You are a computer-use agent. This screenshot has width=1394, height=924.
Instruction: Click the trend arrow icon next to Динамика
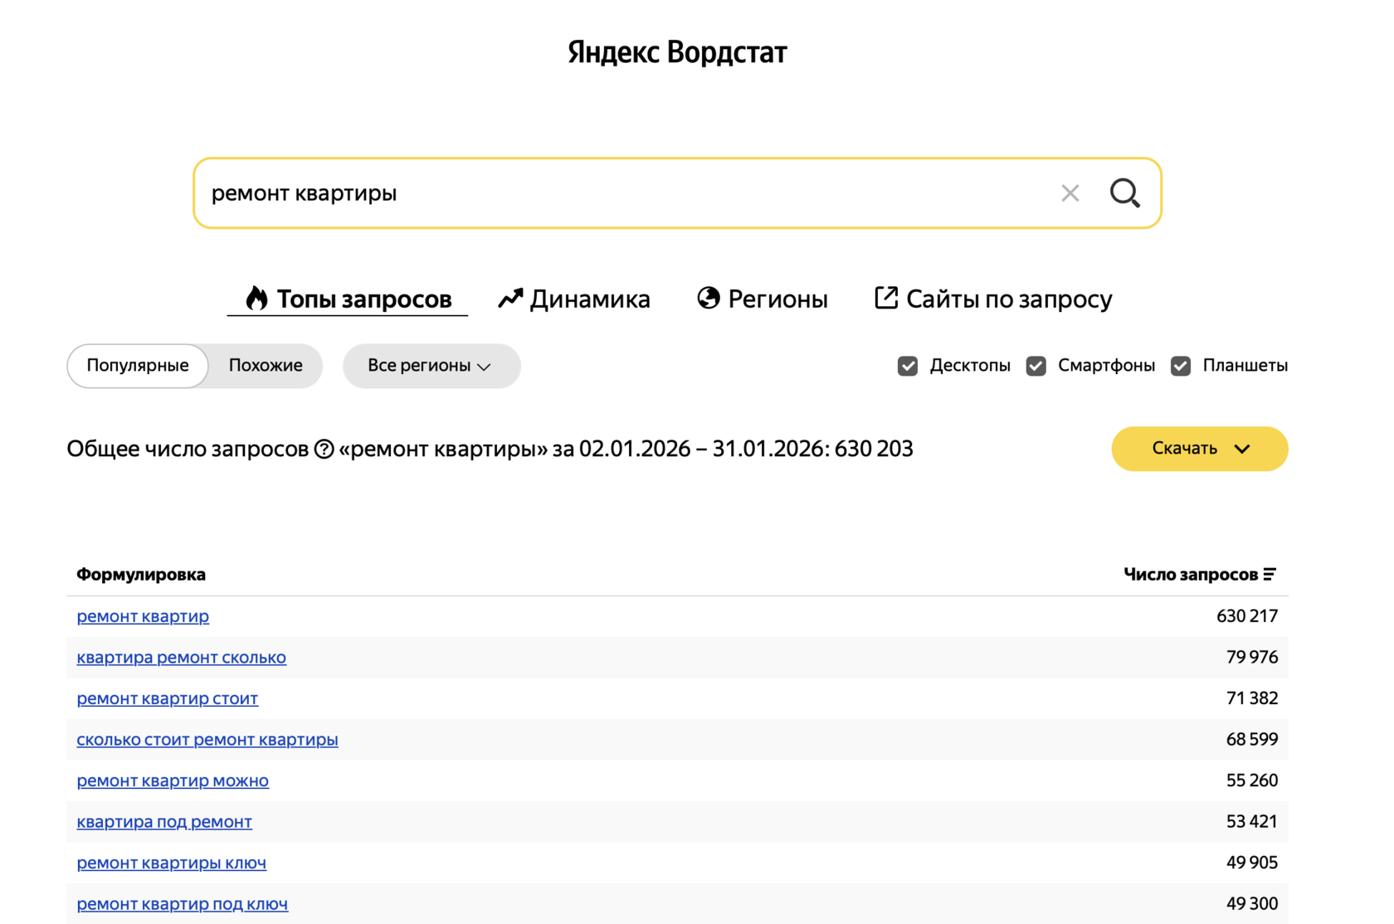510,298
